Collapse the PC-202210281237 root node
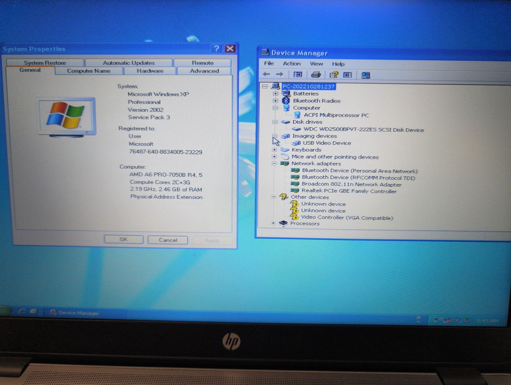 [x=265, y=86]
